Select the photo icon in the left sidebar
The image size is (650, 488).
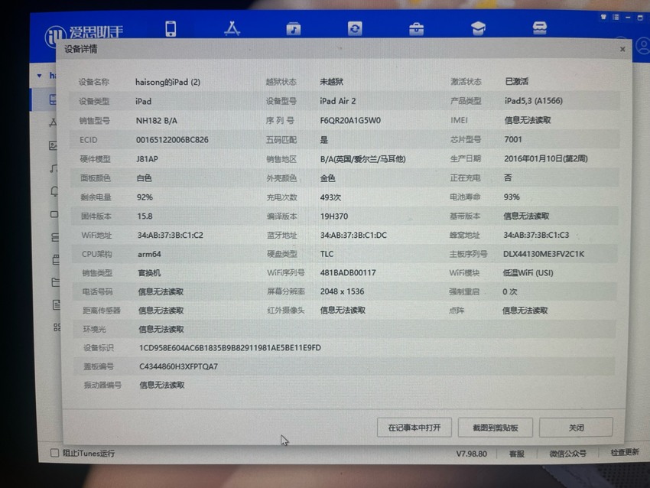pyautogui.click(x=53, y=145)
